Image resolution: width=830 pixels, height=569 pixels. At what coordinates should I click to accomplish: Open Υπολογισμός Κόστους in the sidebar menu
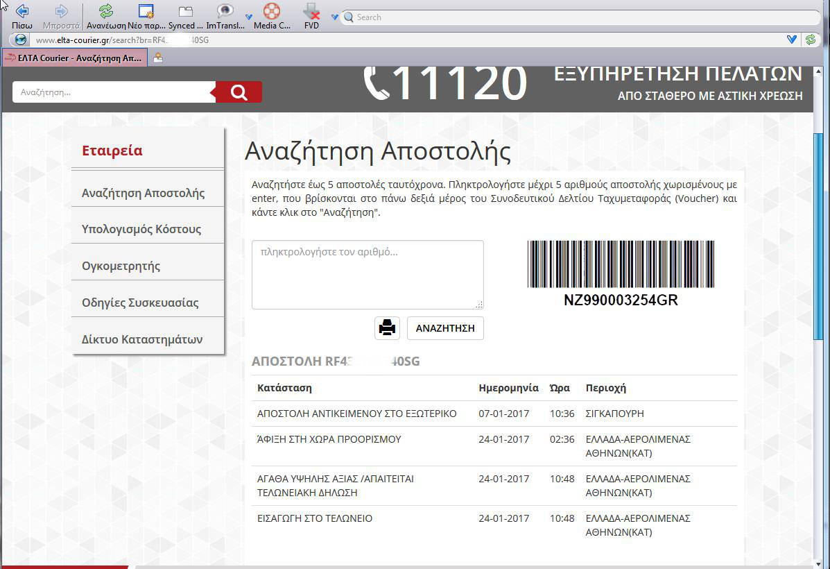click(x=141, y=229)
